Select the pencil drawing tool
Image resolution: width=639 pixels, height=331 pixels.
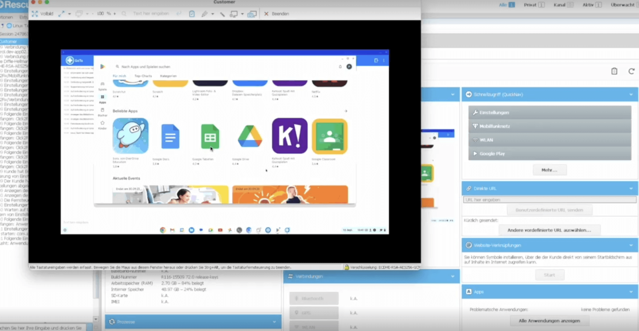click(204, 14)
